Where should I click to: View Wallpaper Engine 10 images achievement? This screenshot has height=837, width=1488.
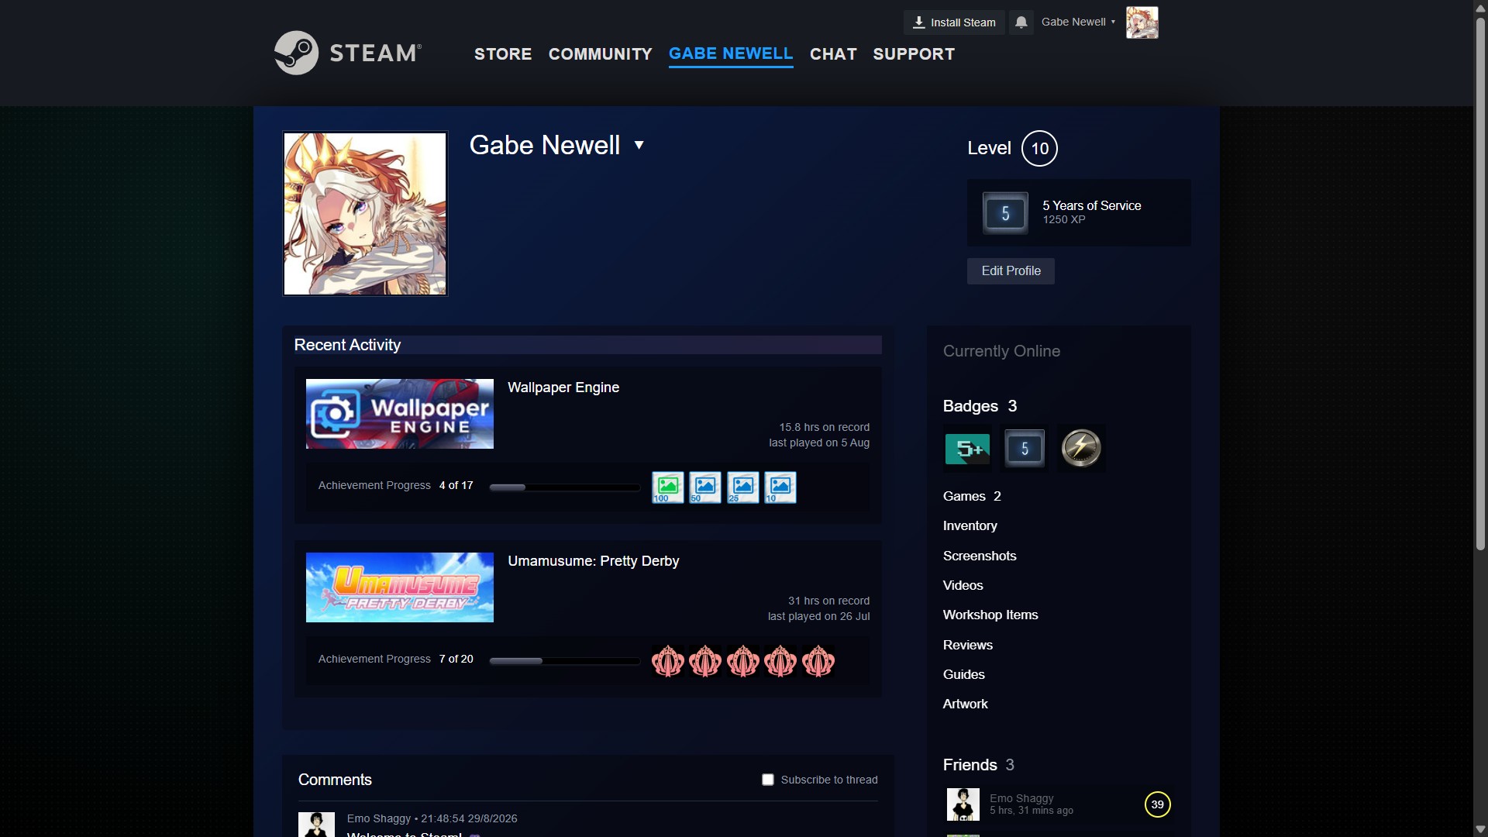pos(780,487)
